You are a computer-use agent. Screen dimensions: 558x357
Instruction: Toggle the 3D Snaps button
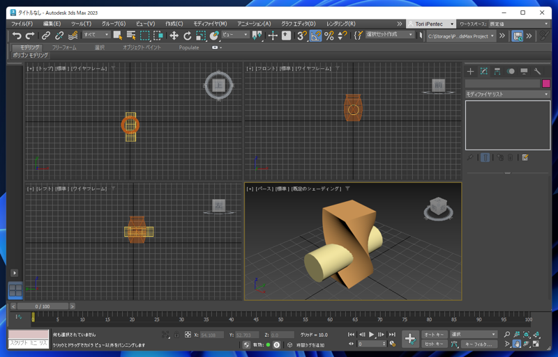(302, 35)
